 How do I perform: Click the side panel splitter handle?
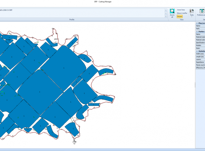pyautogui.click(x=195, y=85)
